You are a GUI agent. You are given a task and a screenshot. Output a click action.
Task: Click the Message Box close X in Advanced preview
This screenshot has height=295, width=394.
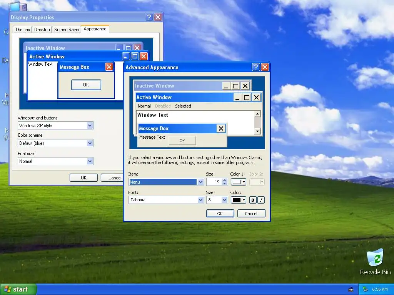pyautogui.click(x=221, y=128)
